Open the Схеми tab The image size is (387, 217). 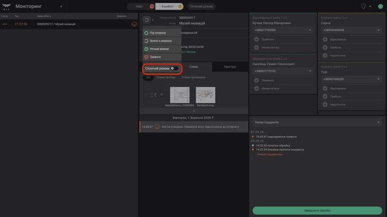[194, 67]
